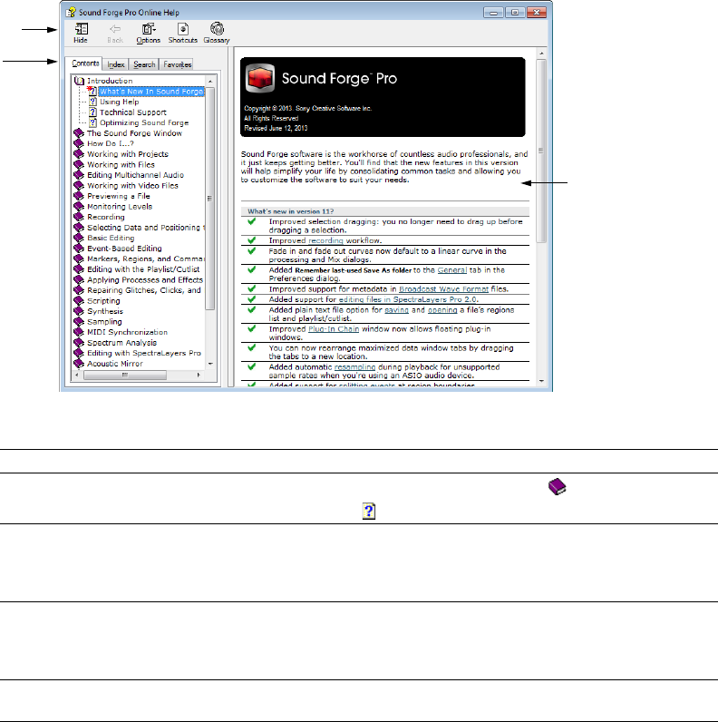Minimize the Sound Forge Pro Online Help window
Screen dimensions: 718x722
point(493,13)
